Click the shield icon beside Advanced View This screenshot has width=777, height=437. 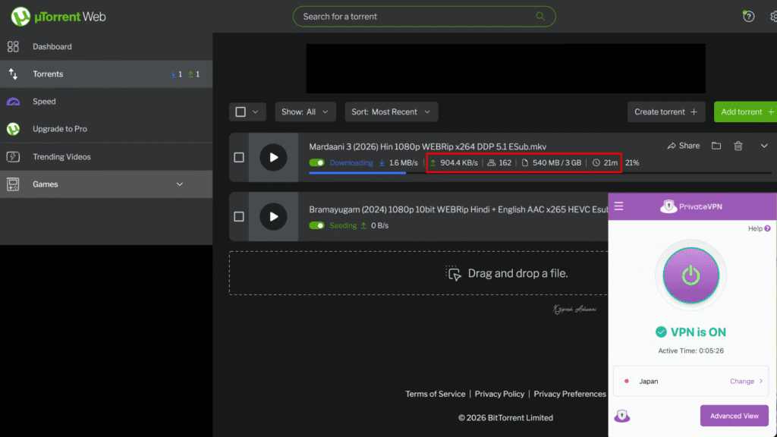[622, 416]
